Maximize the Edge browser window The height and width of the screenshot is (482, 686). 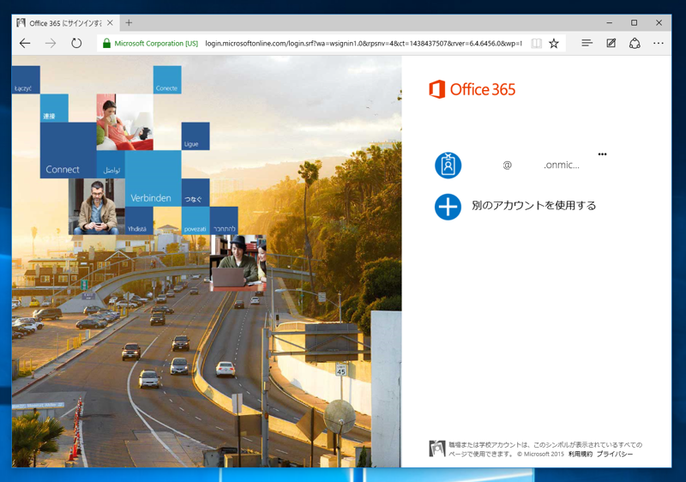pos(634,23)
